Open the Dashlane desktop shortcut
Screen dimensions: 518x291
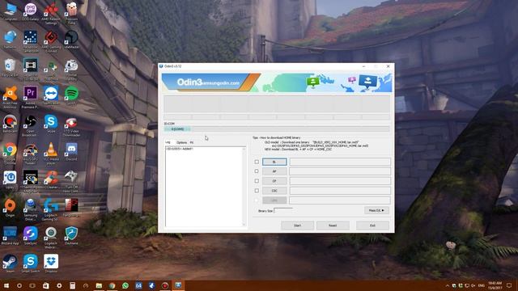tap(71, 236)
